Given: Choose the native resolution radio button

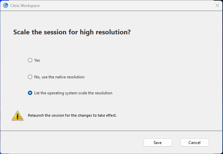Looking at the screenshot, I should [30, 77].
